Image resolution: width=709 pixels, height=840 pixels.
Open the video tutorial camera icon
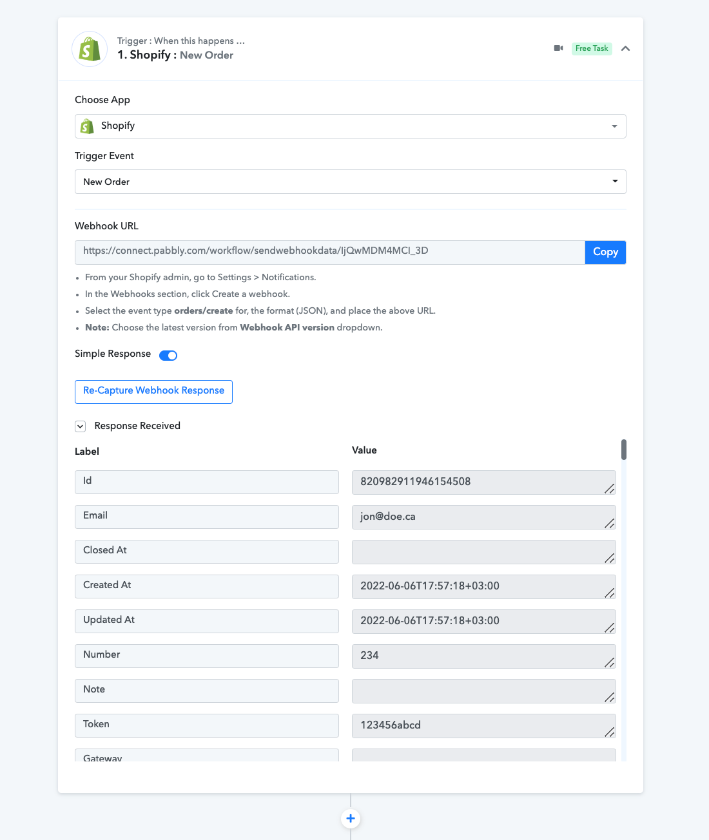click(559, 48)
